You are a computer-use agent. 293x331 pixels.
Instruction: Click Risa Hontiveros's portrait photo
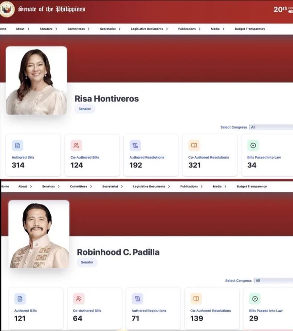(x=37, y=81)
